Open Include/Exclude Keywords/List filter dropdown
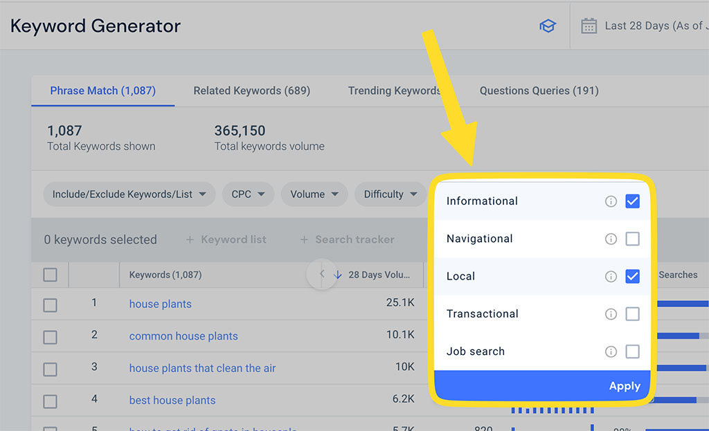 [x=129, y=194]
